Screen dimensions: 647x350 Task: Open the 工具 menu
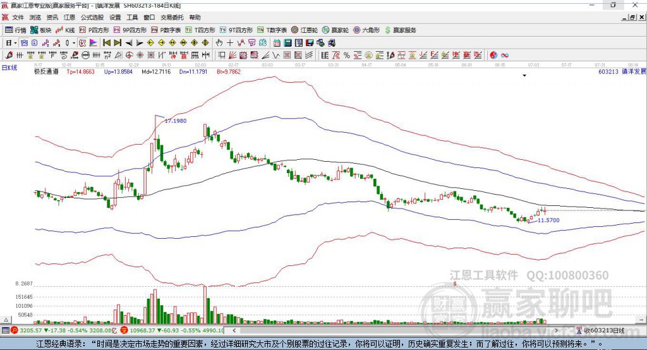[x=132, y=17]
